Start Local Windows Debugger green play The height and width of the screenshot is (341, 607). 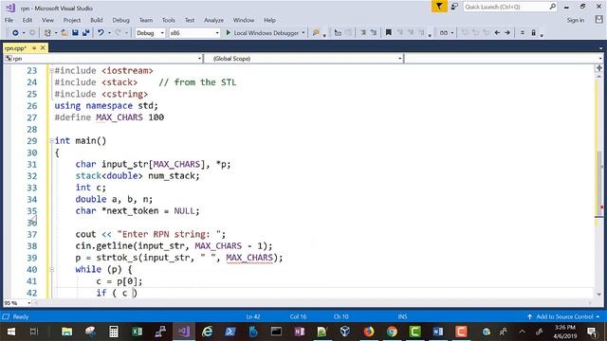click(x=228, y=33)
